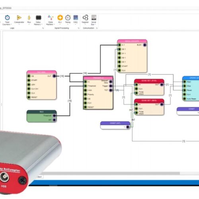The height and width of the screenshot is (199, 199).
Task: Select the DAQ tool icon
Action: (x=76, y=18)
